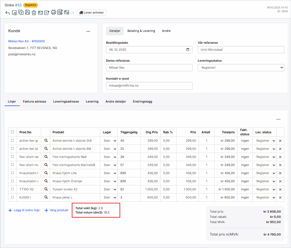Tick the select-all checkbox in table header
This screenshot has width=291, height=248.
pos(12,132)
